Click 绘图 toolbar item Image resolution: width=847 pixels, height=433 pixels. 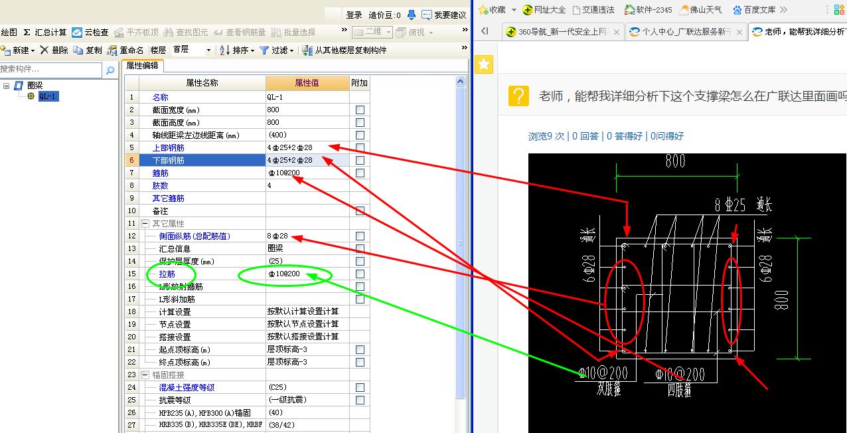click(x=9, y=32)
